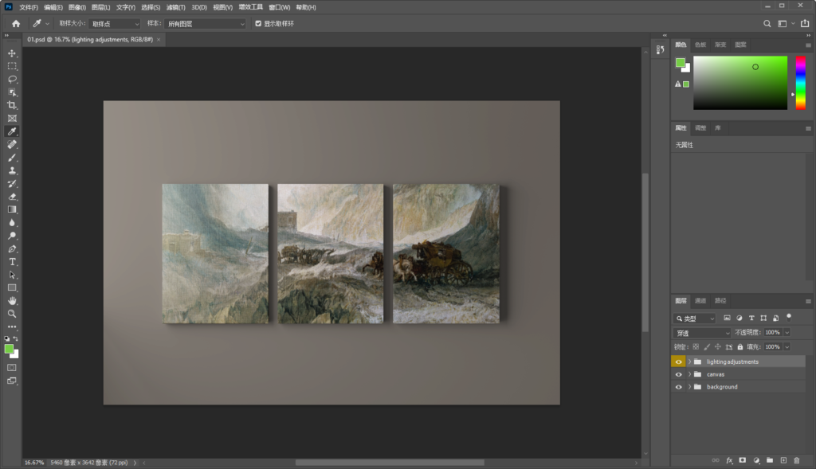Viewport: 816px width, 469px height.
Task: Delete layer with trash icon
Action: coord(797,460)
